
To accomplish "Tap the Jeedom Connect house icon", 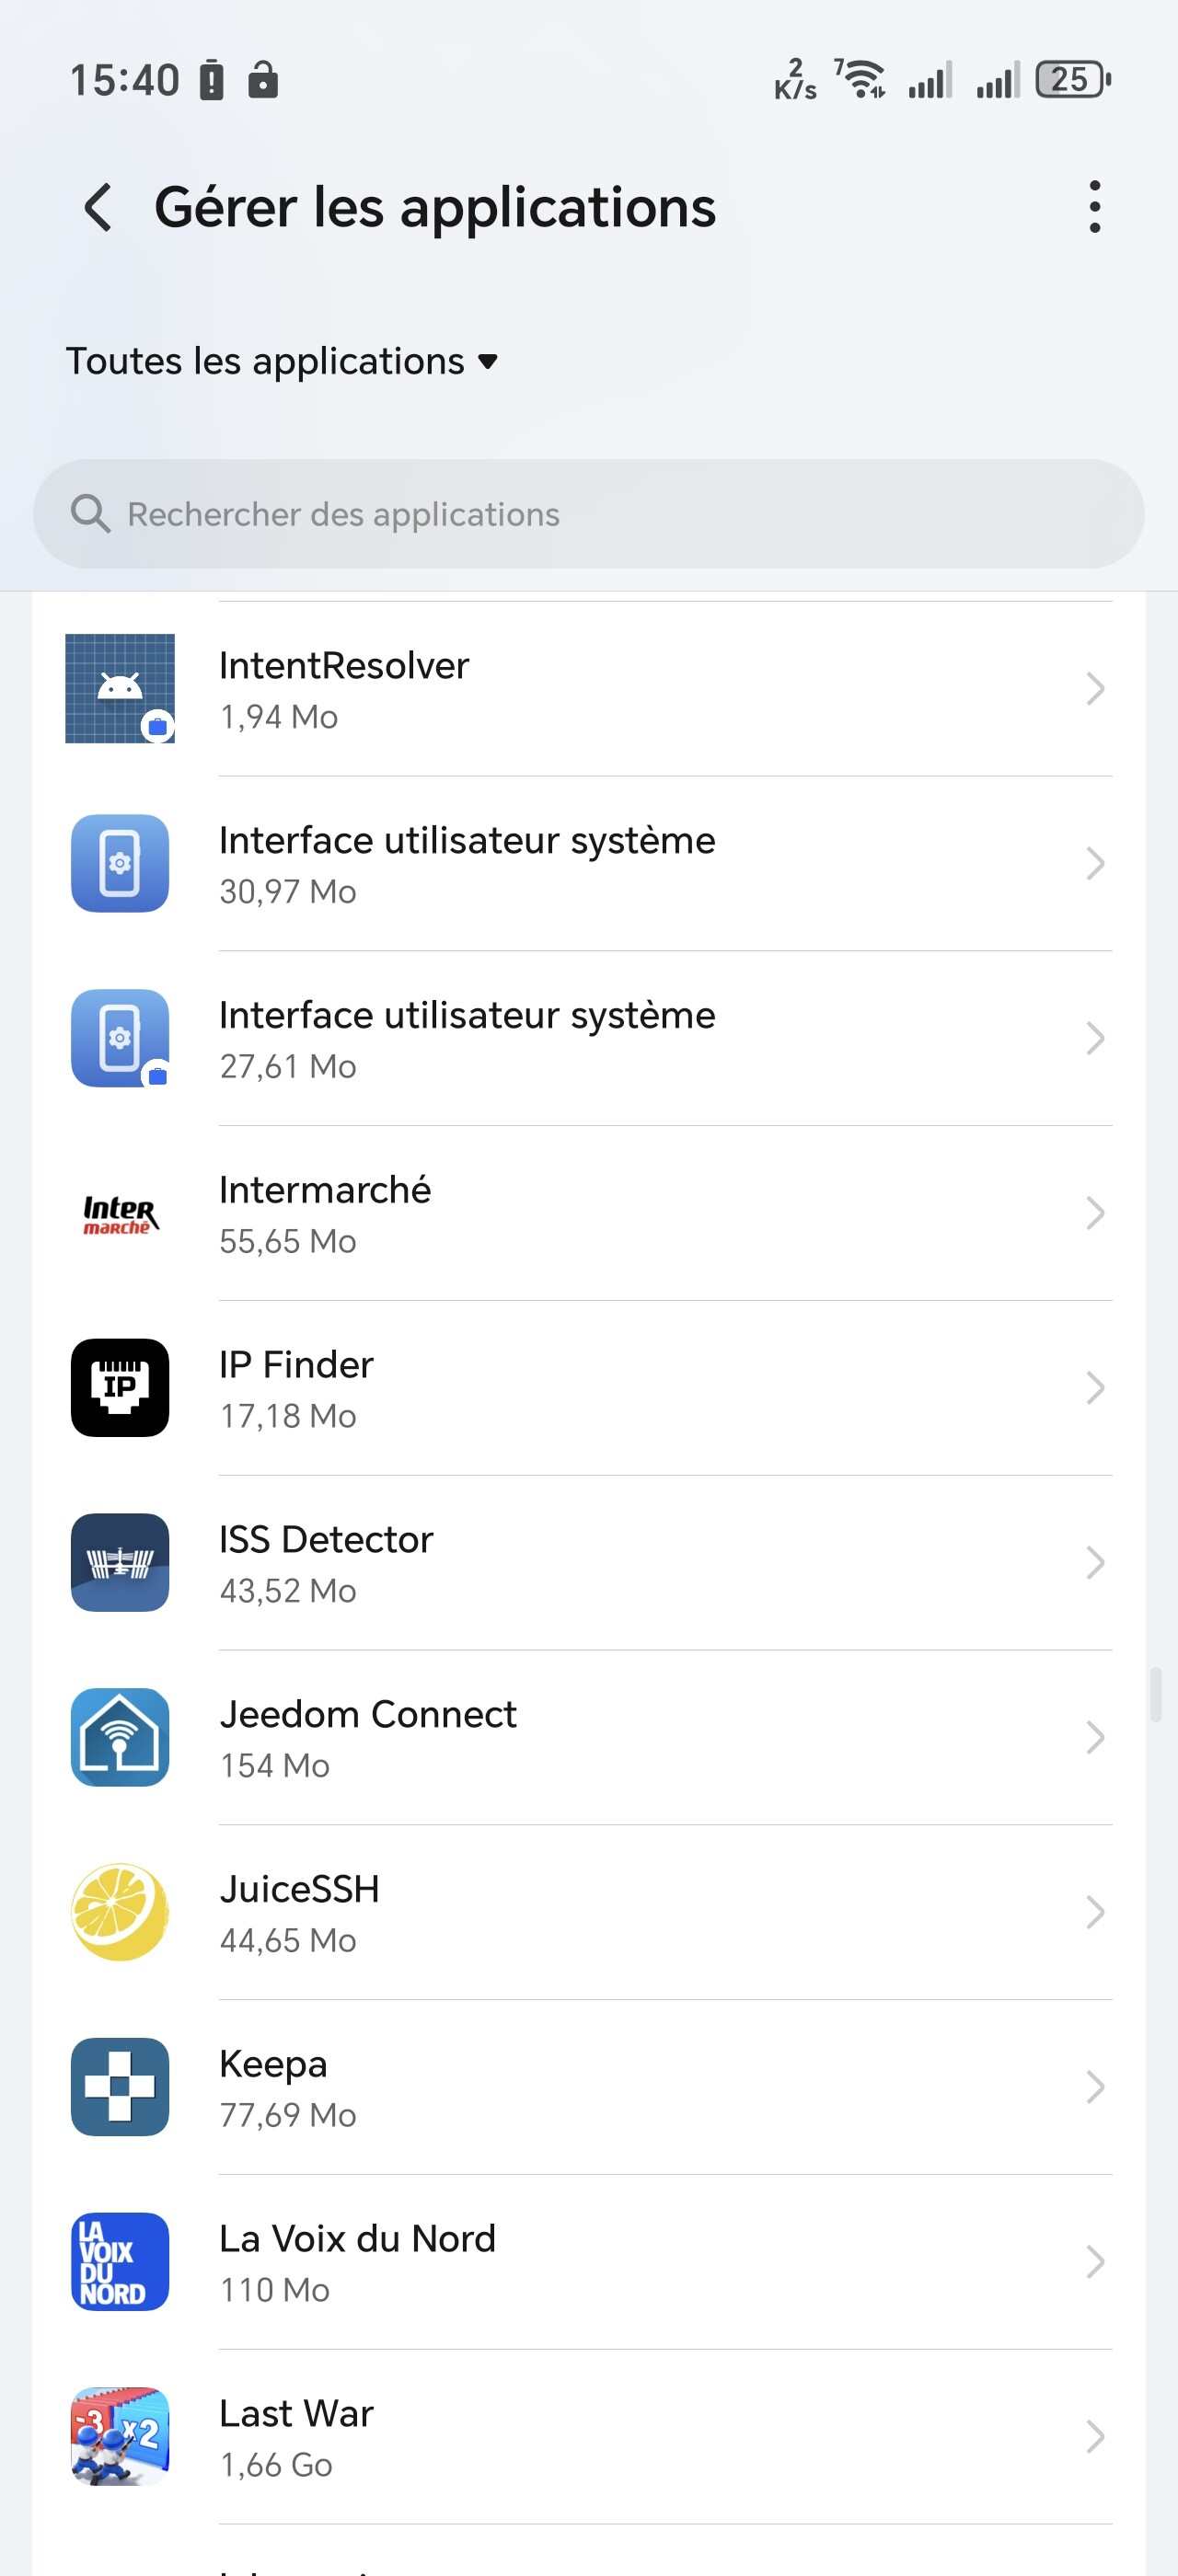I will pyautogui.click(x=120, y=1738).
